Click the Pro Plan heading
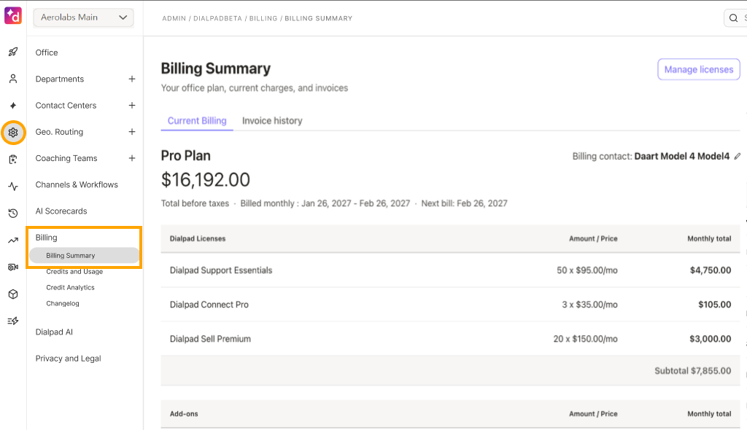 pos(186,156)
